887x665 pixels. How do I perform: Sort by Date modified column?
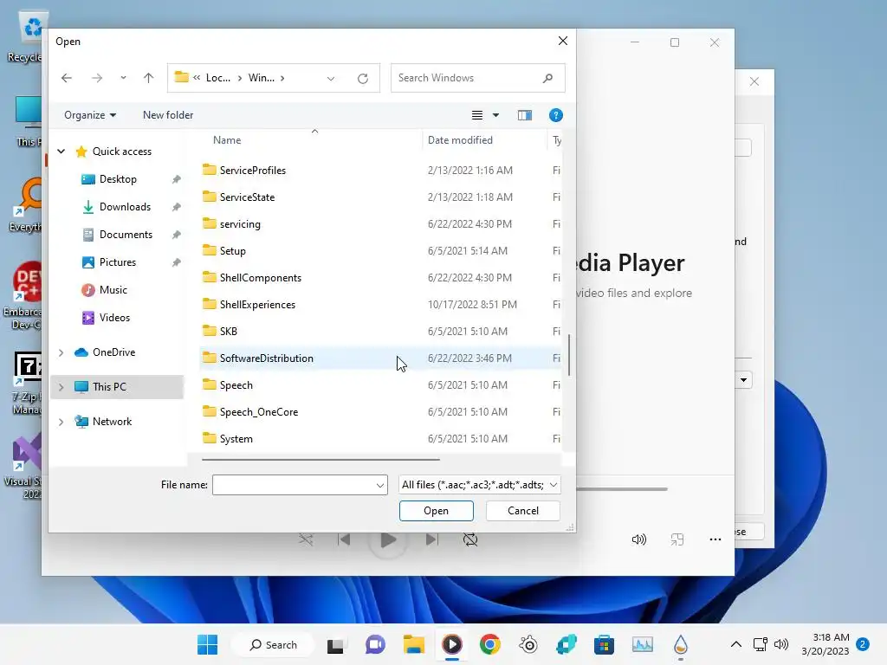(460, 140)
